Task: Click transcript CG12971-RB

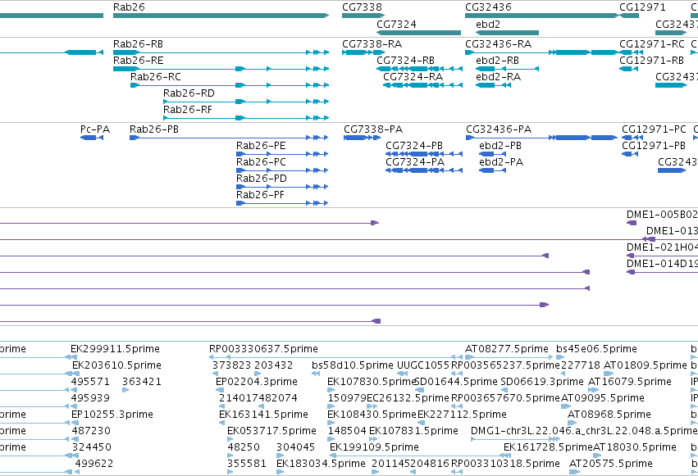Action: [628, 69]
